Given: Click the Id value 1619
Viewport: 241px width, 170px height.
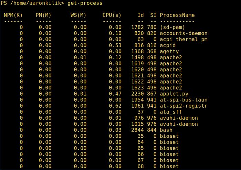Looking at the screenshot, I should point(137,64).
